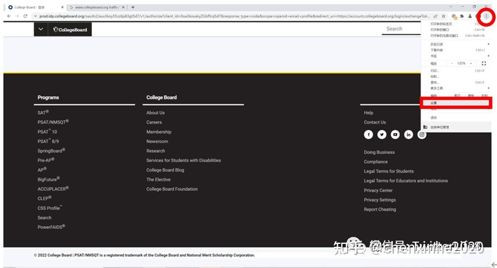Open College Board Facebook page icon

368,134
